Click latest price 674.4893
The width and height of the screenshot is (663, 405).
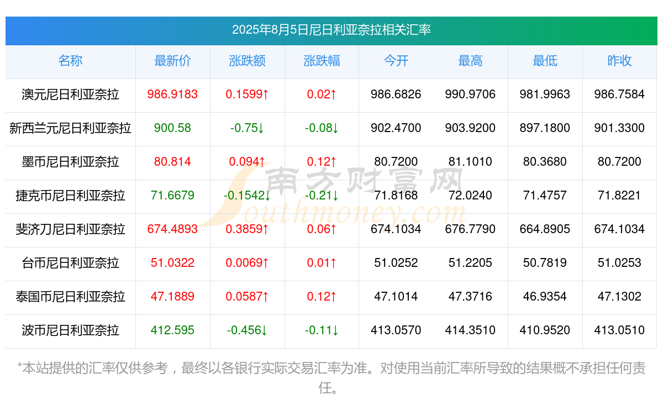pyautogui.click(x=172, y=229)
